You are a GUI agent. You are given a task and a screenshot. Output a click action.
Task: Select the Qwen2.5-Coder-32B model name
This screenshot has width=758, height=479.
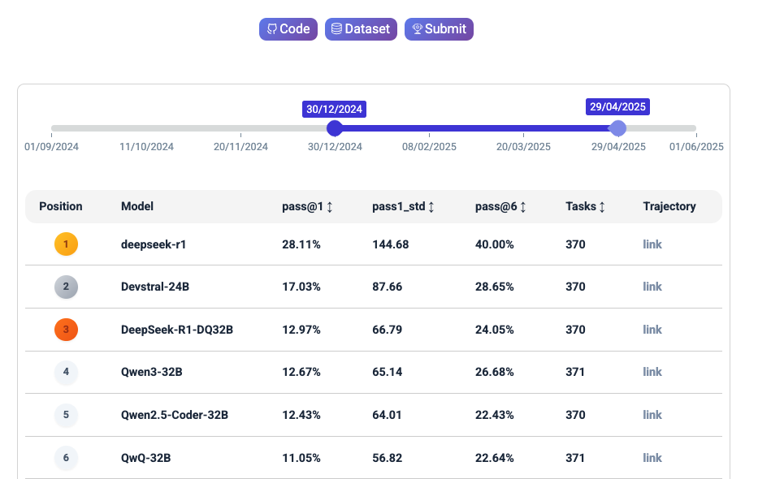tap(174, 415)
